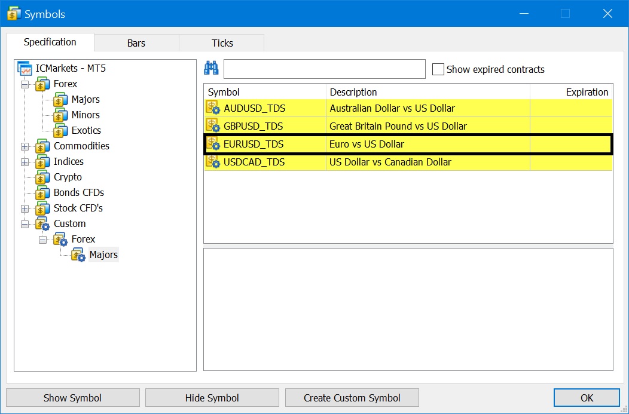Click the EURUSD_TDS custom symbol icon
This screenshot has height=414, width=629.
(213, 143)
